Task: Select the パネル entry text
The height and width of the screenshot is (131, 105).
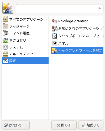Action: coord(63,43)
